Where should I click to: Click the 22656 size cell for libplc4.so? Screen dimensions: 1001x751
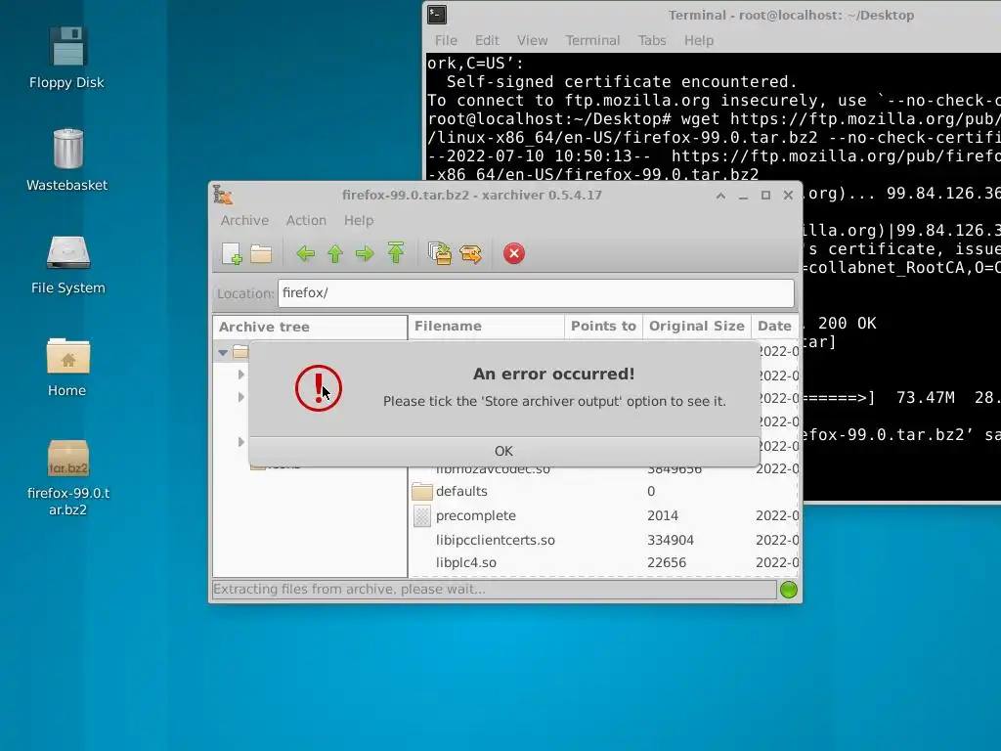coord(667,562)
